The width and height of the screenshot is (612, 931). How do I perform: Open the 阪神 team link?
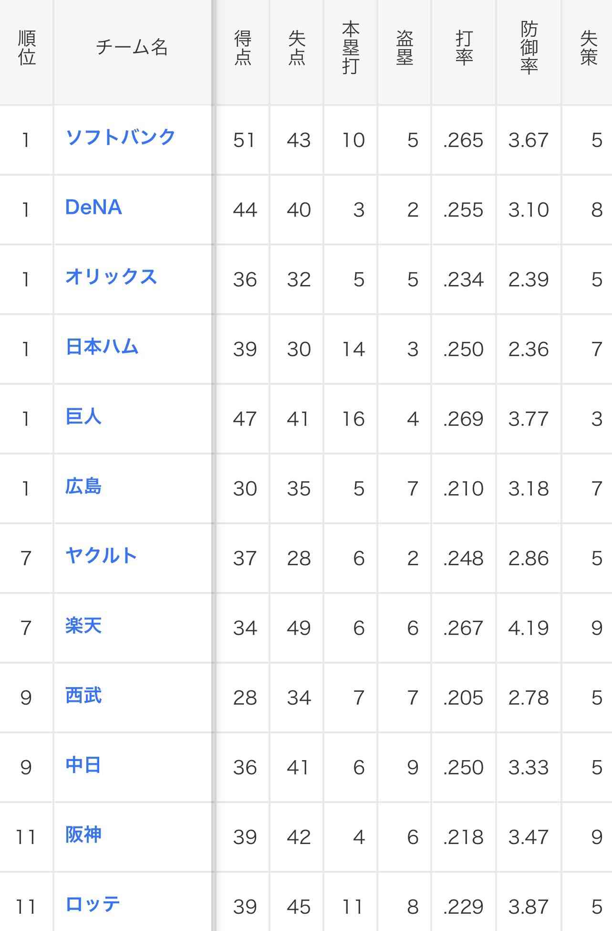point(83,835)
